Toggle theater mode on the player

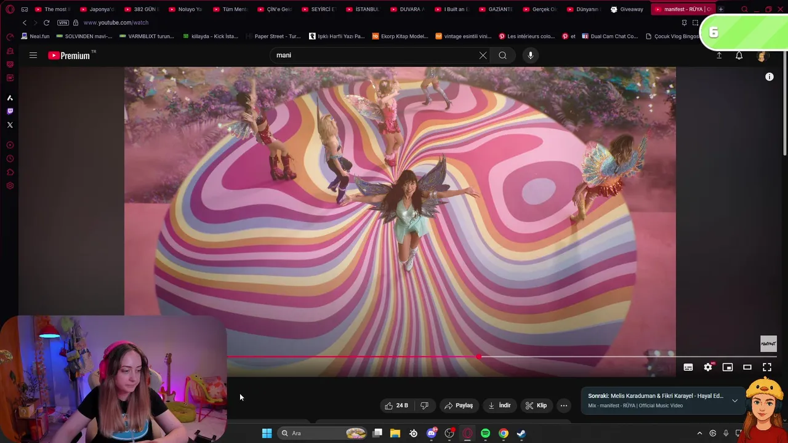tap(747, 367)
